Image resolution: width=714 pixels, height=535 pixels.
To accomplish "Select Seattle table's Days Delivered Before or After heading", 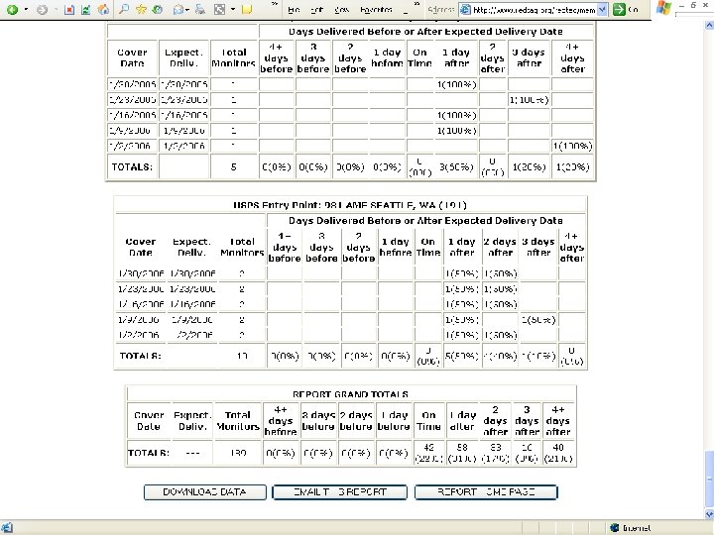I will tap(425, 221).
